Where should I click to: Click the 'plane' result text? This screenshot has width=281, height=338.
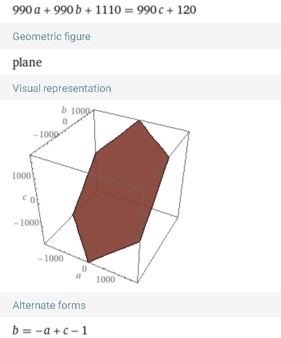point(27,62)
